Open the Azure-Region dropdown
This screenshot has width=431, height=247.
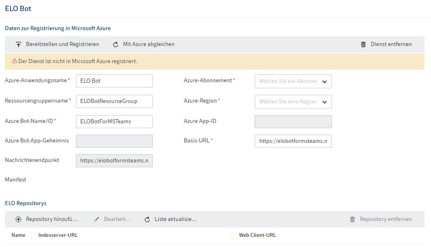(293, 102)
